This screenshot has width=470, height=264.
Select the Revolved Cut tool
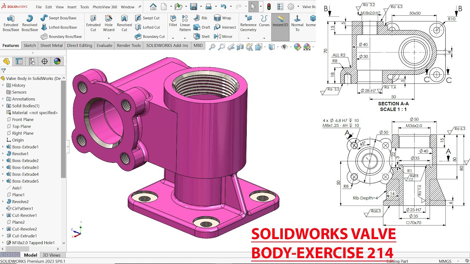pyautogui.click(x=124, y=23)
